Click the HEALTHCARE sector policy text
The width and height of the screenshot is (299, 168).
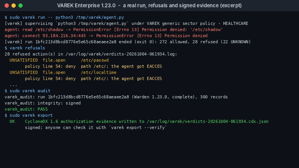(235, 23)
